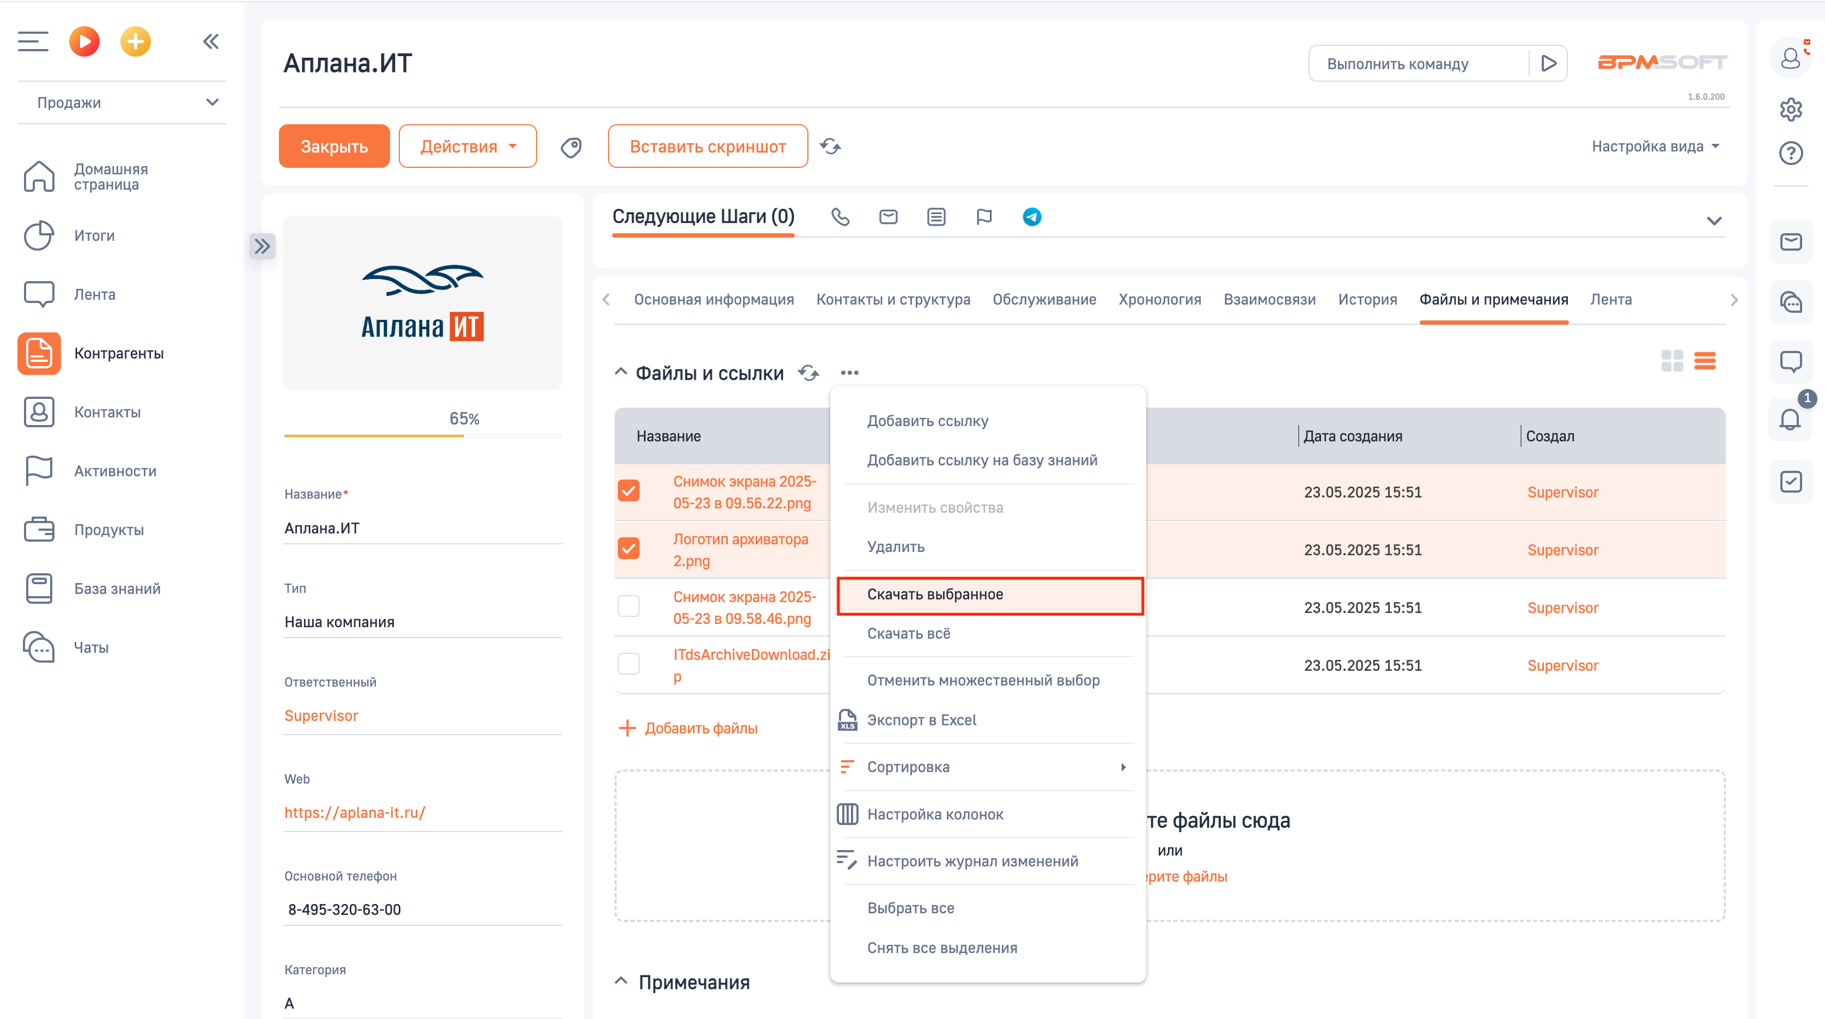Click refresh icon beside Вставить скриншот
The height and width of the screenshot is (1019, 1825).
tap(830, 147)
